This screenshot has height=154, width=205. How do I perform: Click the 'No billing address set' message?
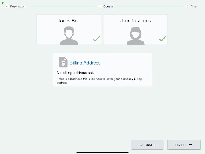pyautogui.click(x=75, y=73)
